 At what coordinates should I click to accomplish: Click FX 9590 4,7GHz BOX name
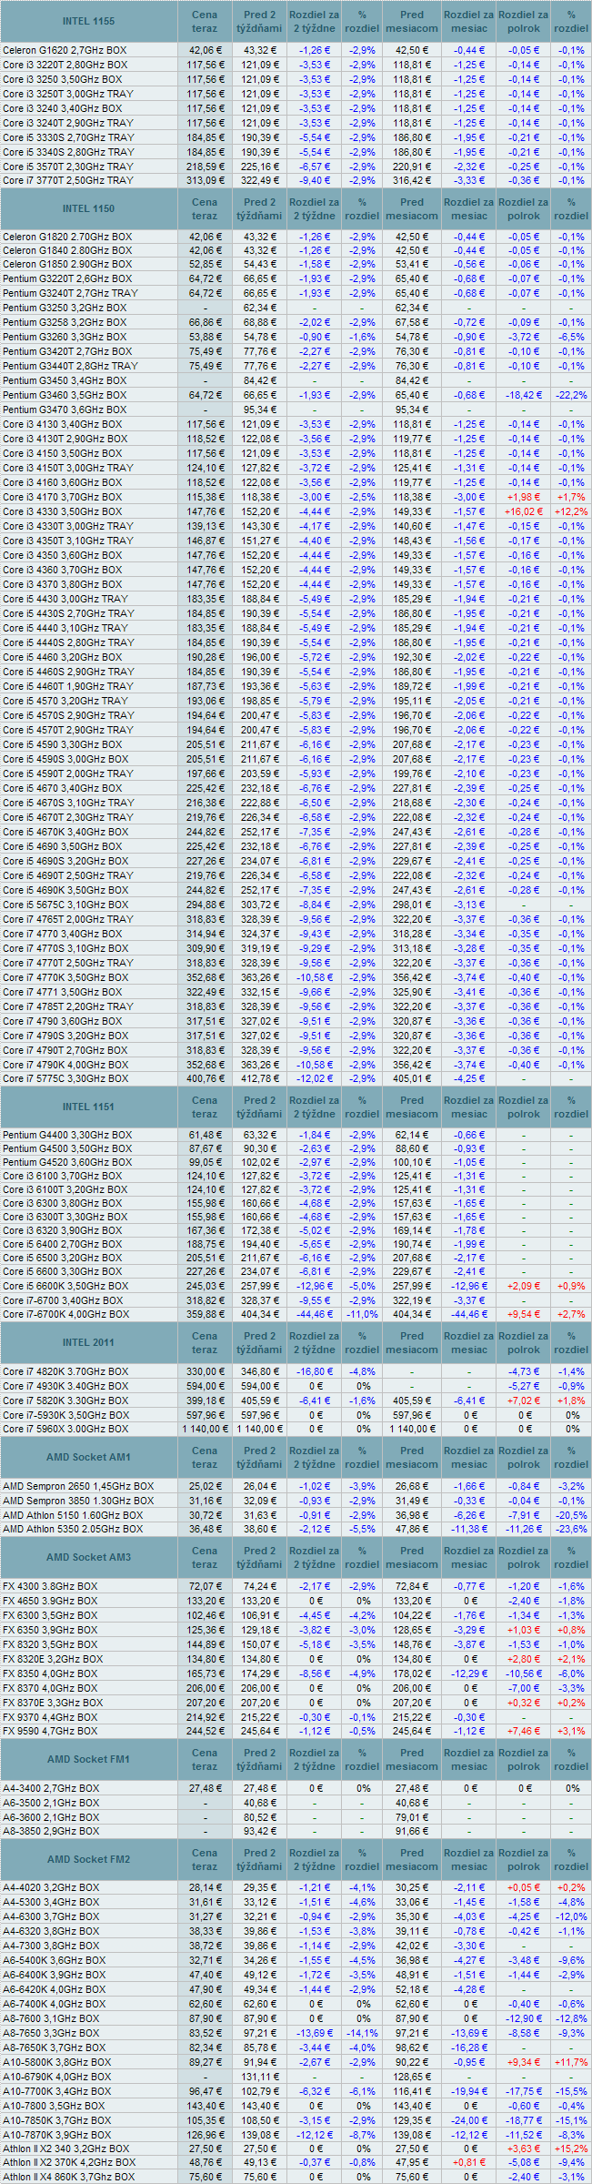(x=50, y=1731)
